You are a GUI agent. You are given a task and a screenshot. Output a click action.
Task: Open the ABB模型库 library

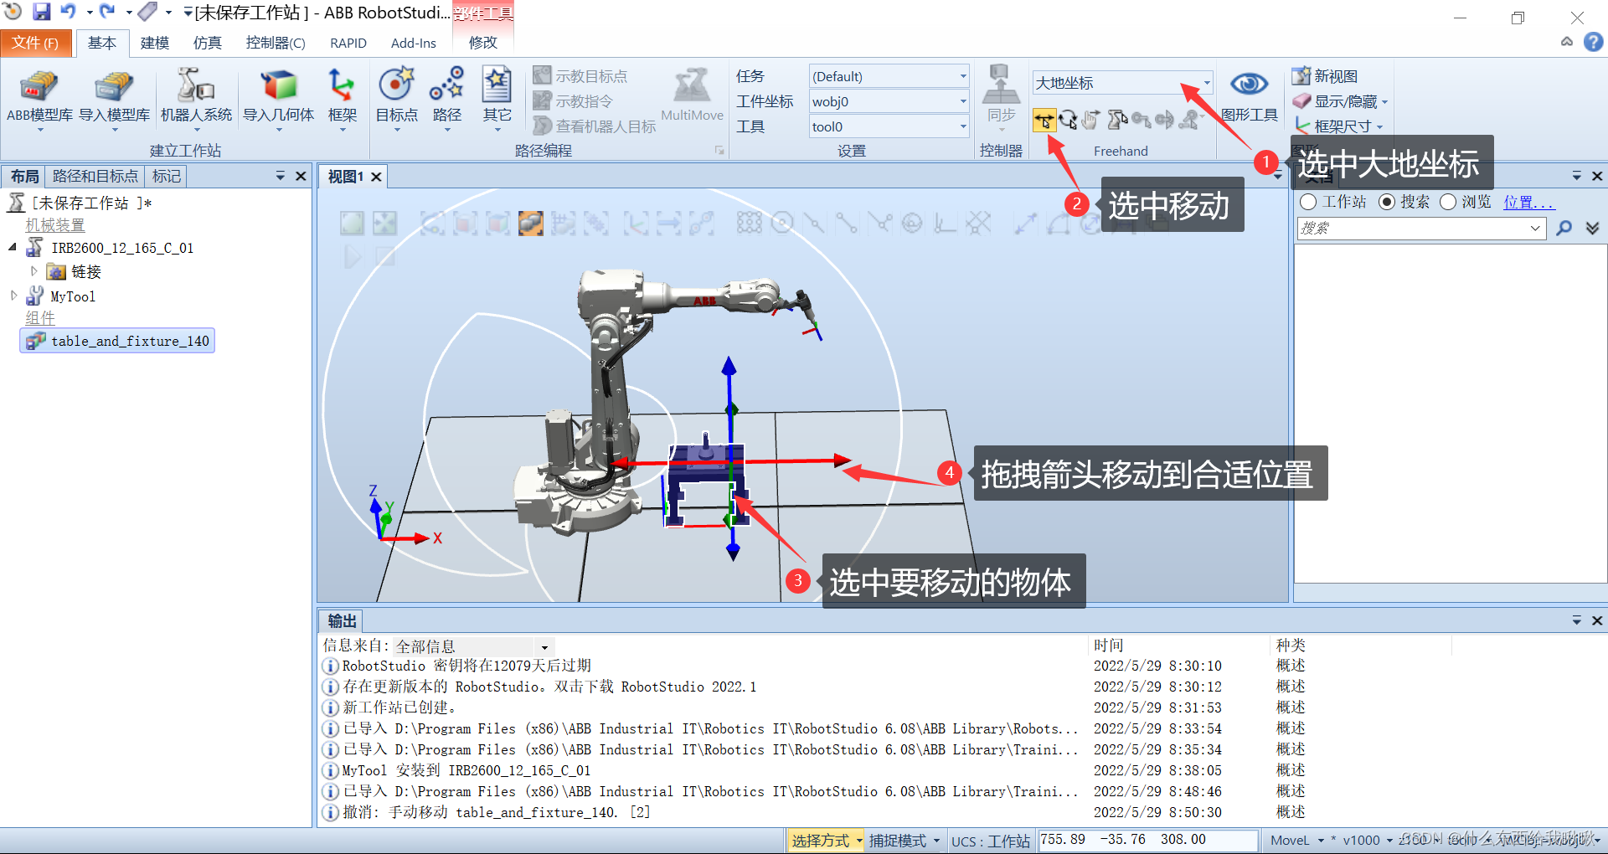pyautogui.click(x=39, y=98)
